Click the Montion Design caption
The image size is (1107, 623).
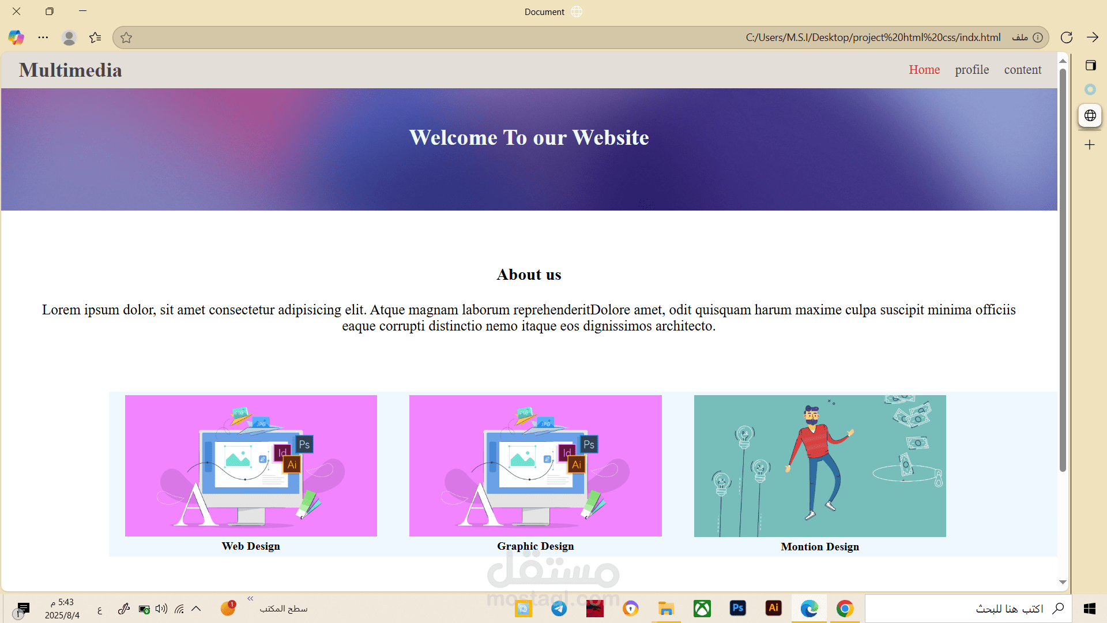click(820, 547)
